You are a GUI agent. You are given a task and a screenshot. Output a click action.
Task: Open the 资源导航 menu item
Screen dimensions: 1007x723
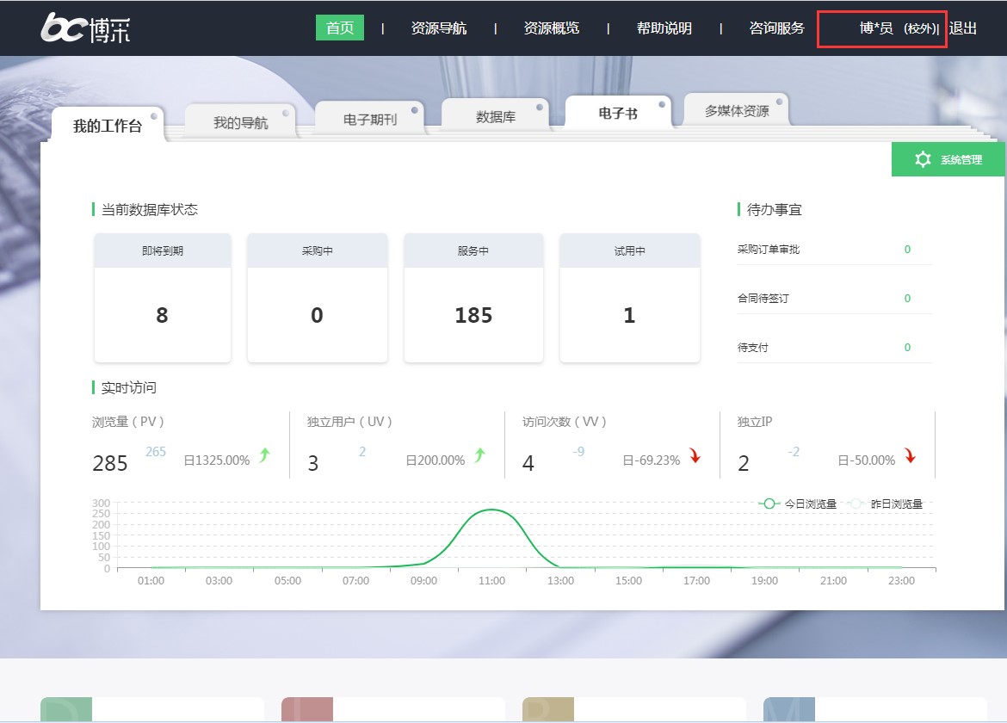pyautogui.click(x=439, y=28)
